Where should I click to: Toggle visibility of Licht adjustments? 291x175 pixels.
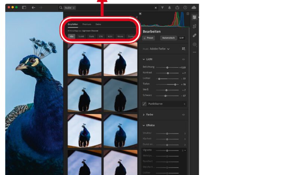183,59
